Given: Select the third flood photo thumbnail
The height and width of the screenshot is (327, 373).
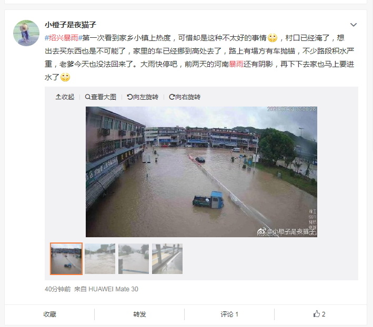Looking at the screenshot, I should coord(134,259).
